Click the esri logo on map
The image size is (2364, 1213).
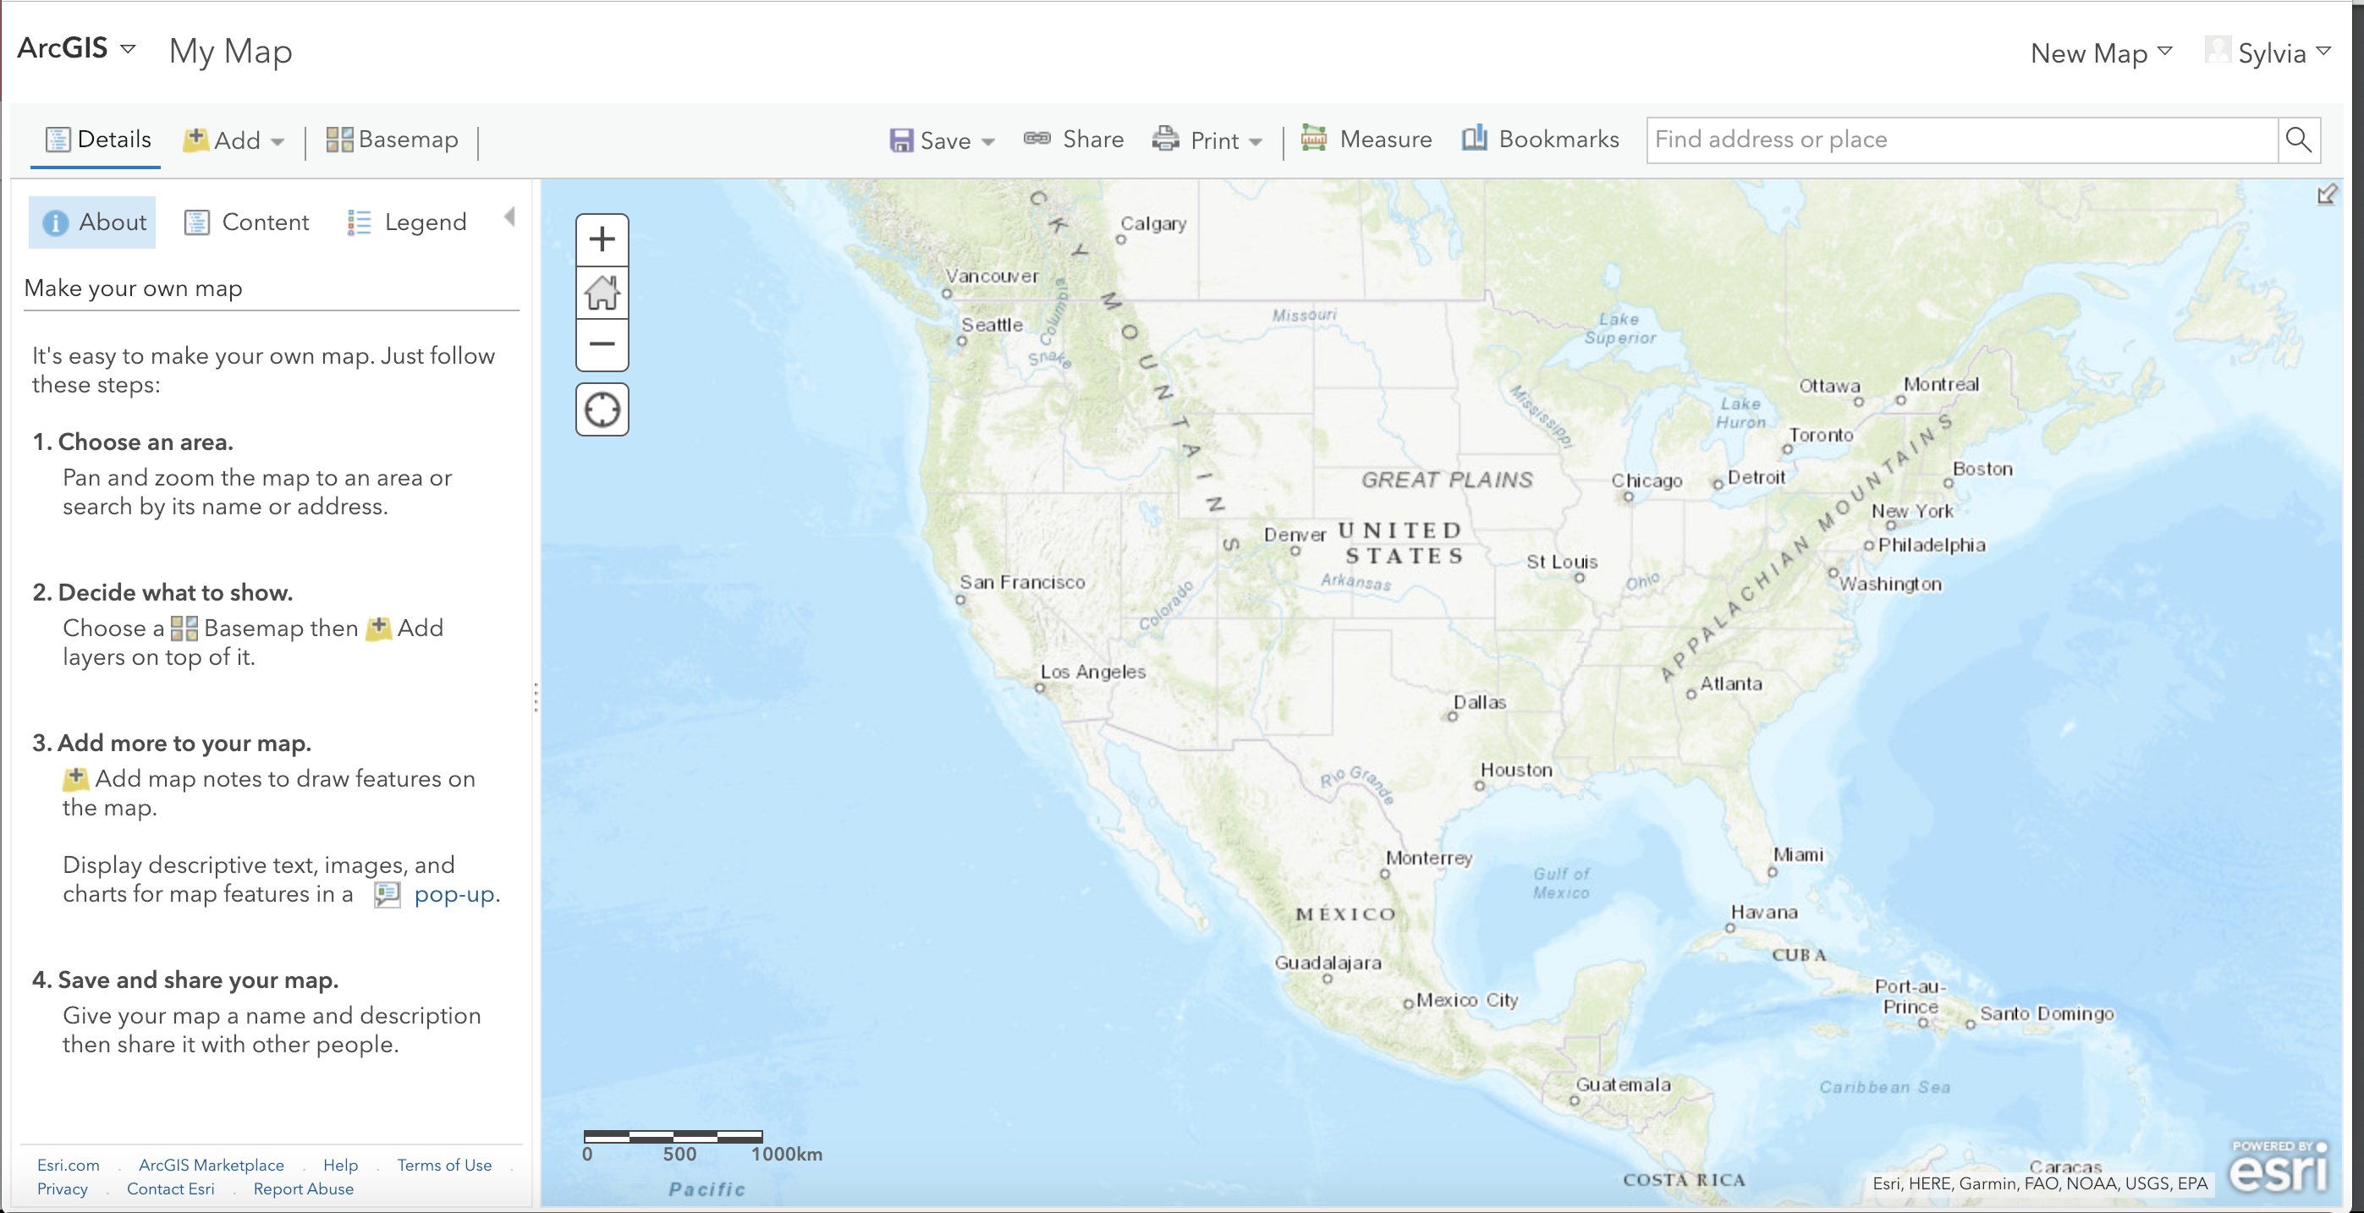pos(2279,1168)
